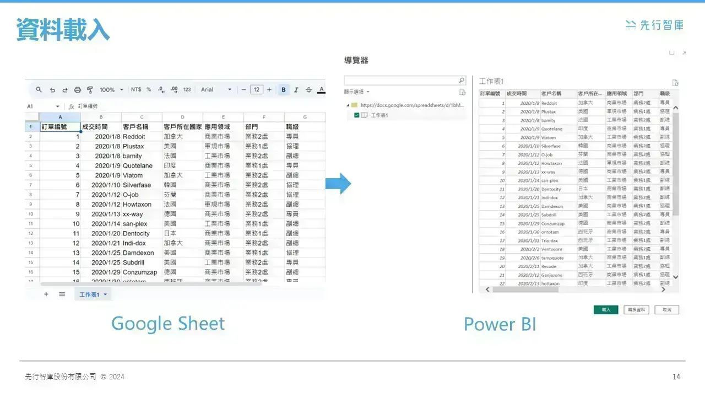This screenshot has width=705, height=397.
Task: Toggle strikethrough formatting
Action: 308,90
